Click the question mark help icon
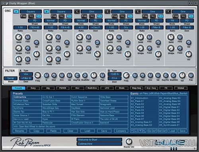This screenshot has height=152, width=199. (195, 148)
